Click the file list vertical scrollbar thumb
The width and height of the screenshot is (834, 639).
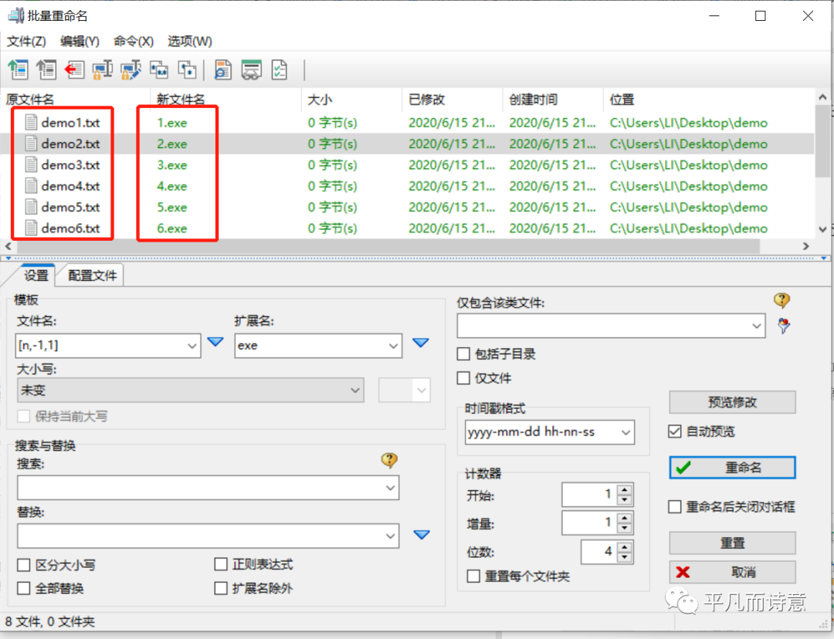tap(822, 141)
